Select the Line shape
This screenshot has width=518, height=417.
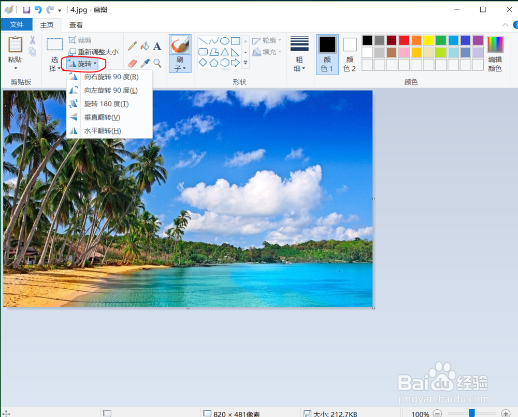point(203,41)
